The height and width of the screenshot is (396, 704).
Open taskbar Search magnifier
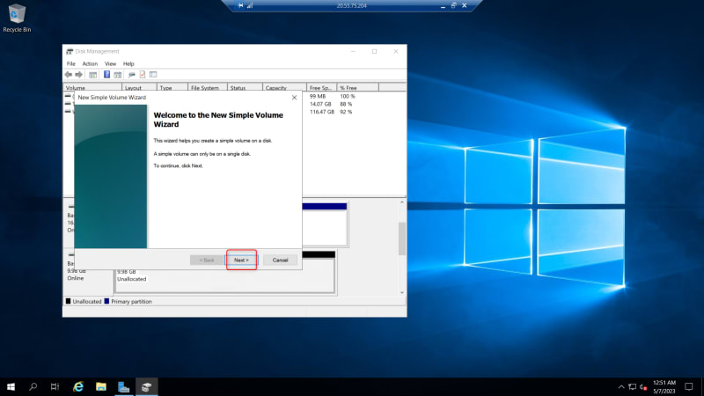pyautogui.click(x=33, y=386)
